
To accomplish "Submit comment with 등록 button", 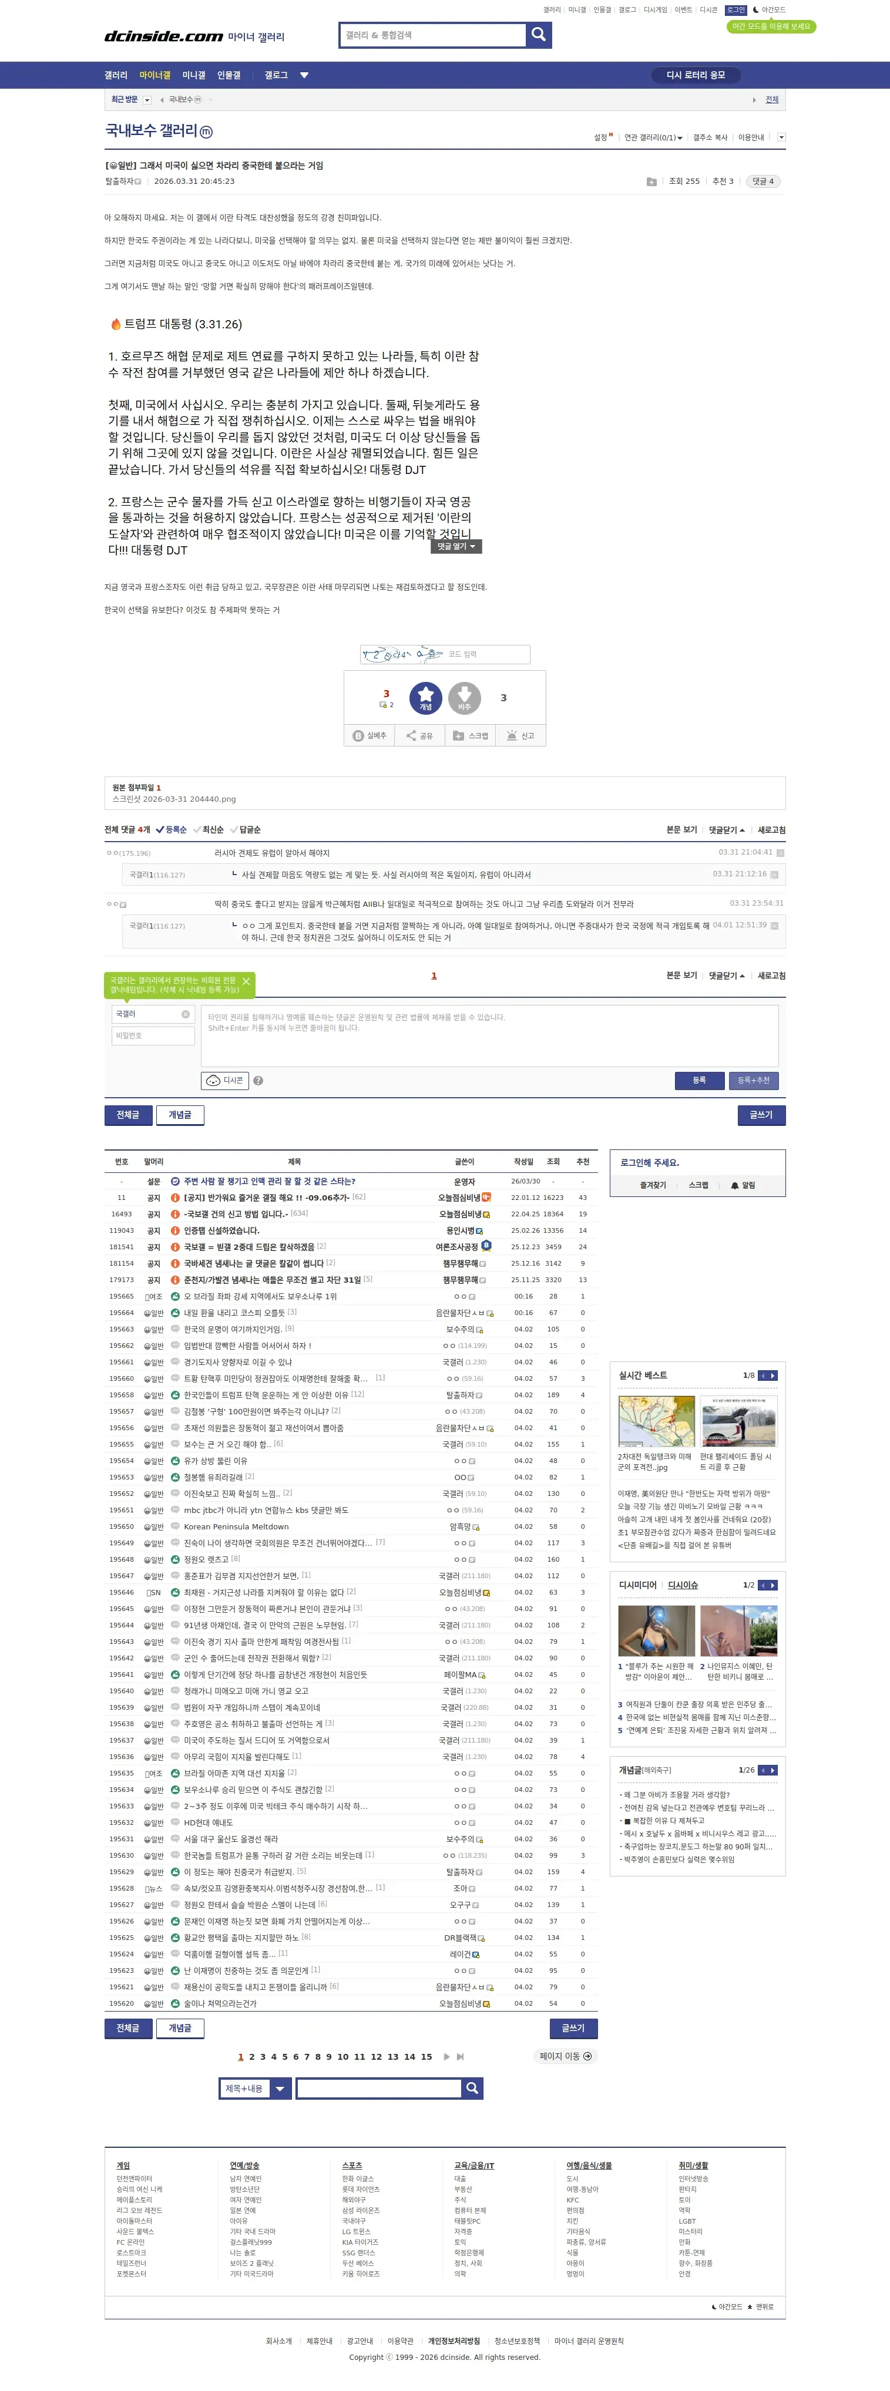I will 699,1081.
